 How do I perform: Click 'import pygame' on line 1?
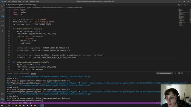[x=19, y=10]
